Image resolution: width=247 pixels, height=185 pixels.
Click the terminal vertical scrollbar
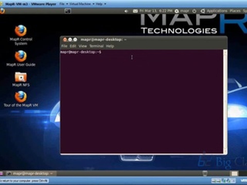[225, 101]
